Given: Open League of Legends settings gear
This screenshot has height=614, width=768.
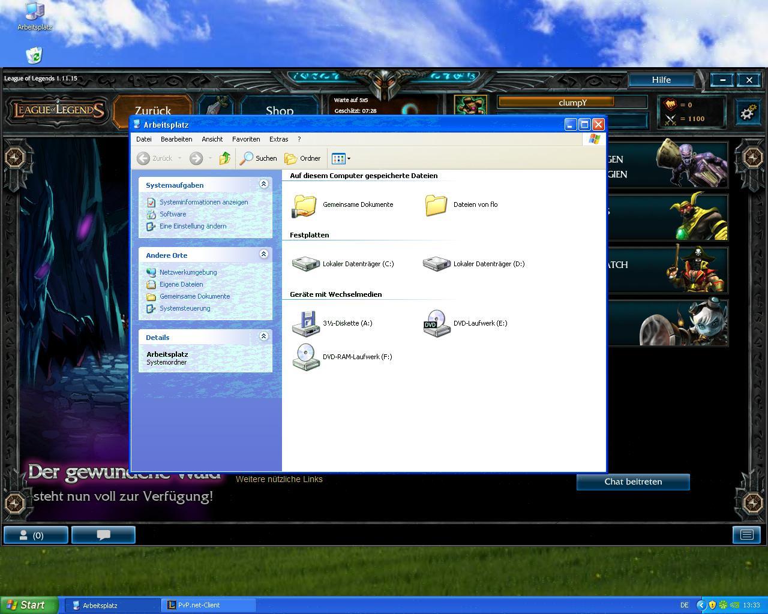Looking at the screenshot, I should coord(748,112).
